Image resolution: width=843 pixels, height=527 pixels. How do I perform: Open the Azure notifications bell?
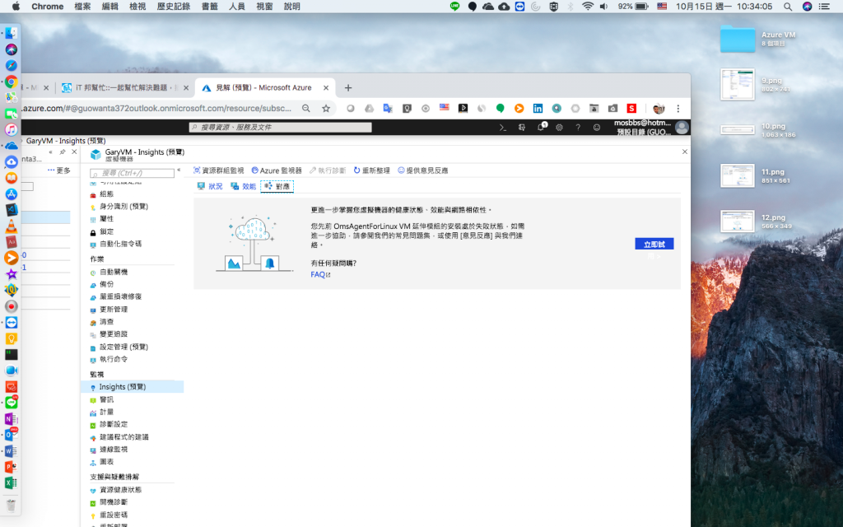coord(542,127)
